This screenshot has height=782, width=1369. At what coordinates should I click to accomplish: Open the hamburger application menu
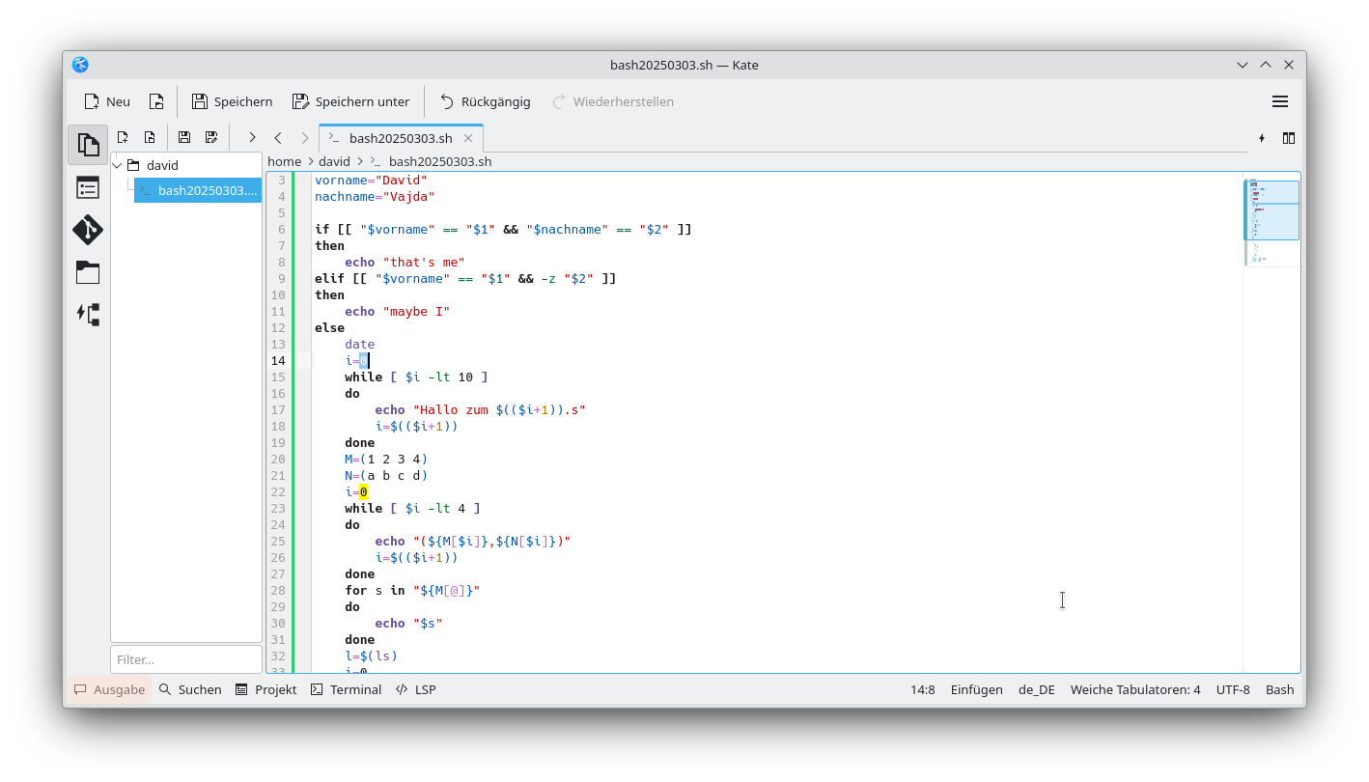tap(1280, 100)
